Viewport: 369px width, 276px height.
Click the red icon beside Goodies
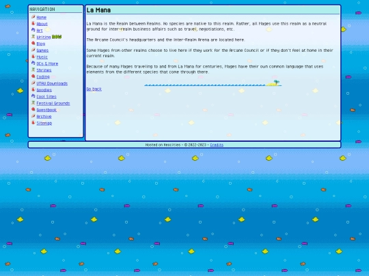tap(33, 89)
